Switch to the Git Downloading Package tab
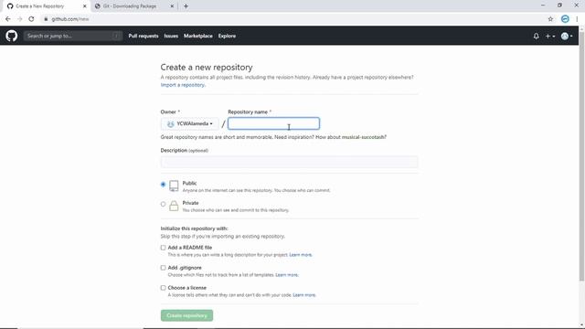This screenshot has width=585, height=329. click(x=130, y=6)
